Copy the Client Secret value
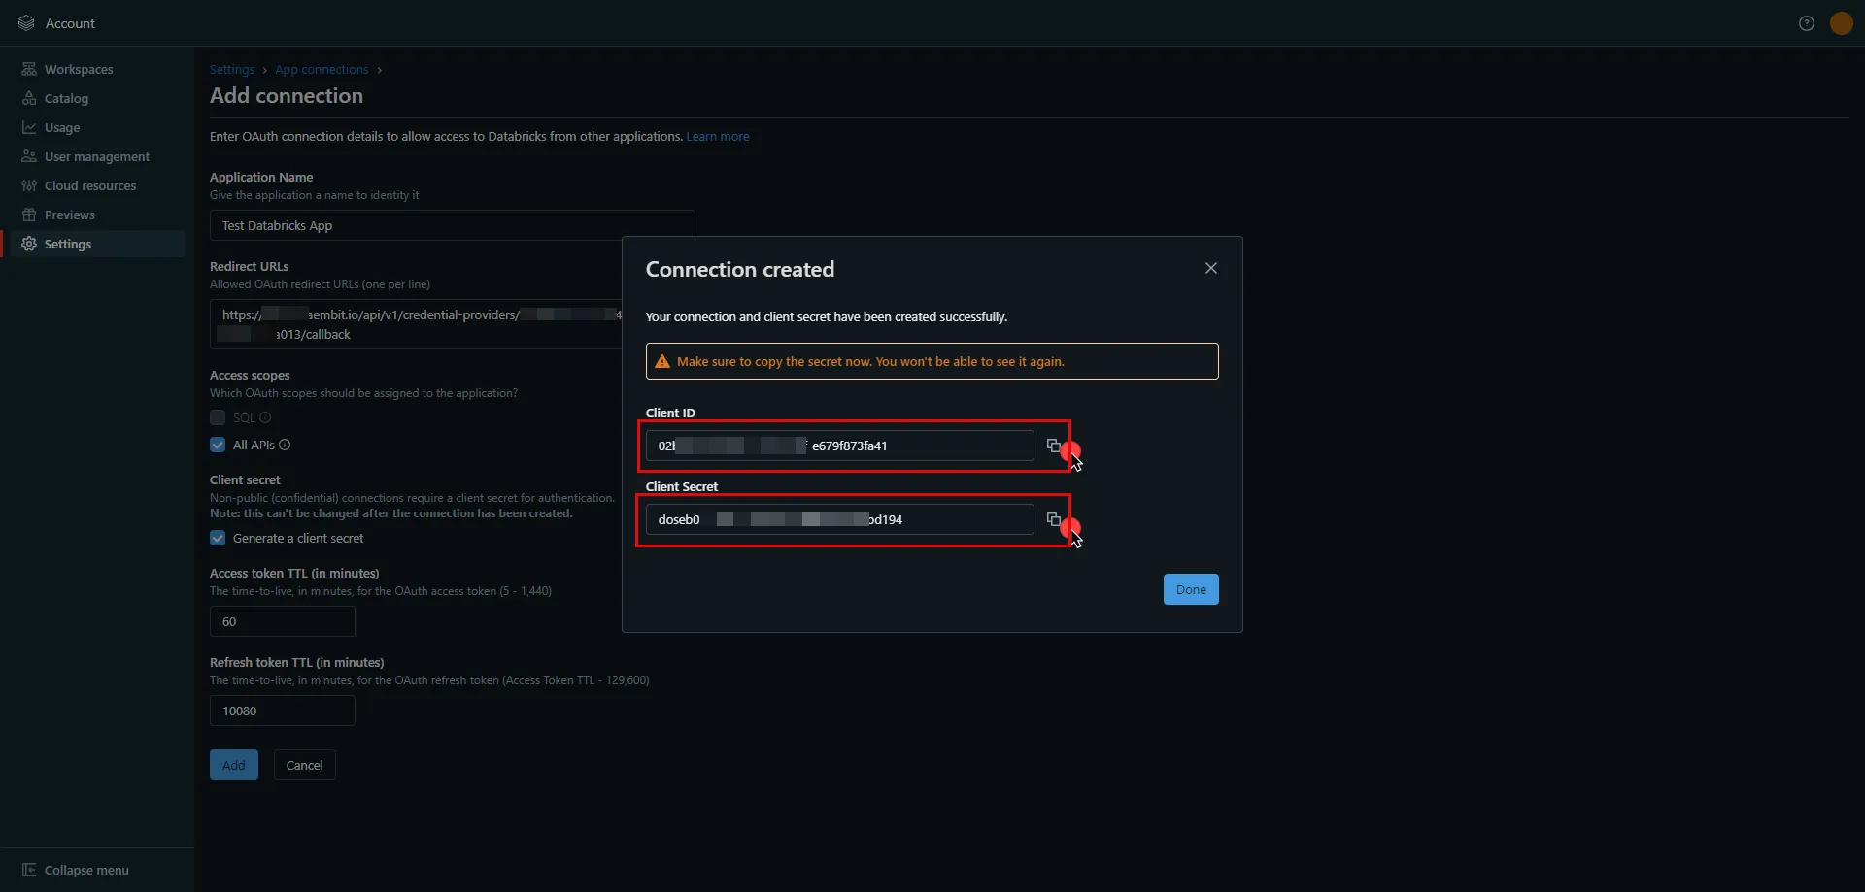The height and width of the screenshot is (892, 1865). click(x=1056, y=519)
